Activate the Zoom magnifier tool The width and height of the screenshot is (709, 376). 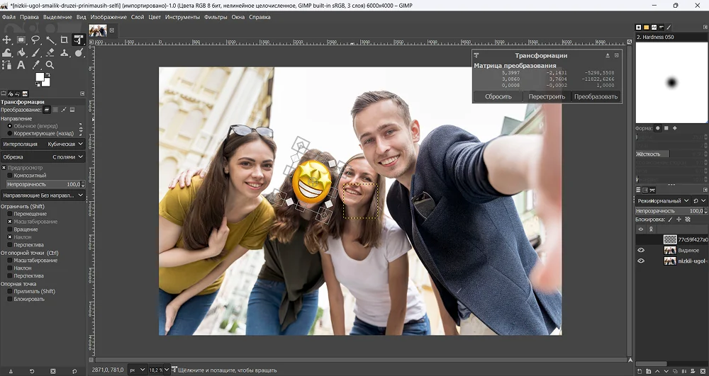click(x=50, y=65)
